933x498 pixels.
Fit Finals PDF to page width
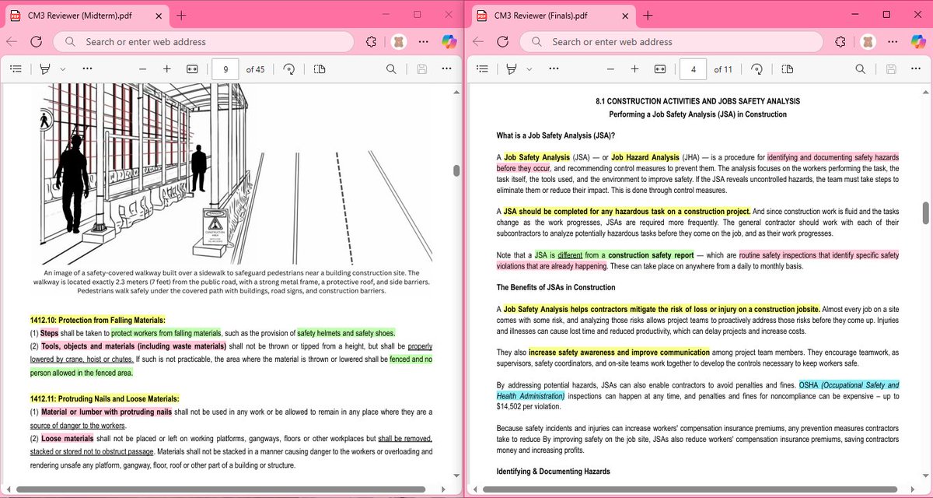(x=659, y=69)
